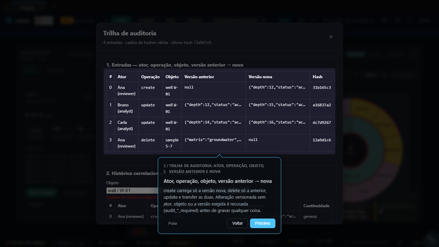Click Ana (reviewer) in the 31b165c3 row
The height and width of the screenshot is (247, 439).
coord(127,91)
